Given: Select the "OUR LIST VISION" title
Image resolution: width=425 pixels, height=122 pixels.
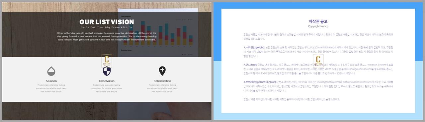Looking at the screenshot, I should click(107, 22).
